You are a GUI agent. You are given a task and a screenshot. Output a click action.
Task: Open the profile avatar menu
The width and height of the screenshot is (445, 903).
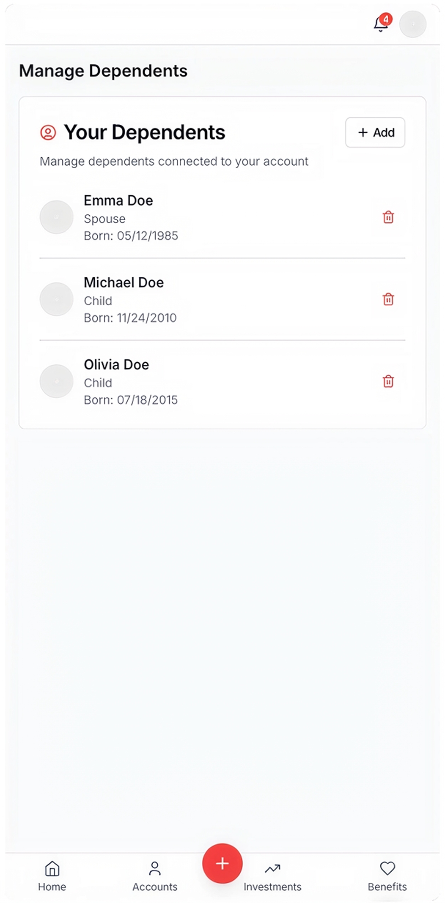tap(412, 25)
